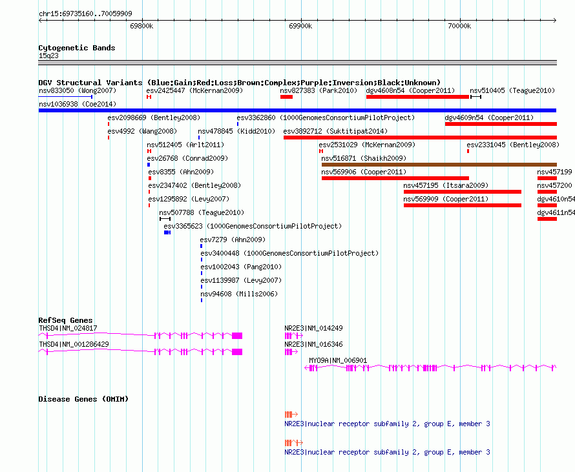
Task: Click the esv2347402 (Bentley2008) label
Action: pyautogui.click(x=194, y=185)
